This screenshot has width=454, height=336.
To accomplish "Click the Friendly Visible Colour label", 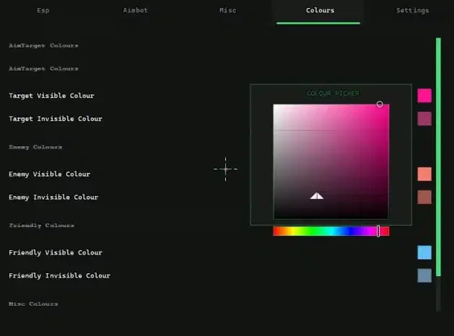I will 56,252.
